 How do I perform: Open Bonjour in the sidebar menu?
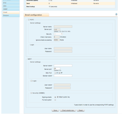[11, 15]
